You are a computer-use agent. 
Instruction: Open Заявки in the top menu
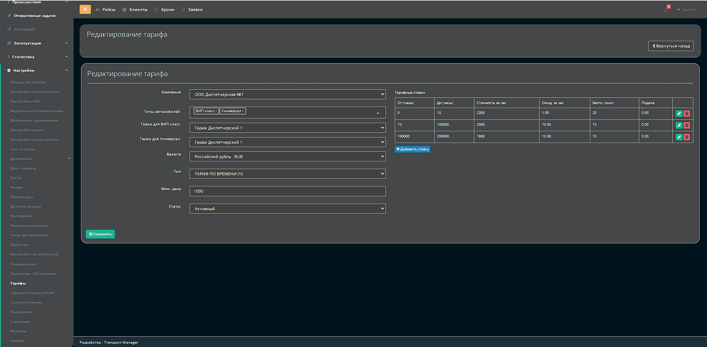tap(192, 10)
